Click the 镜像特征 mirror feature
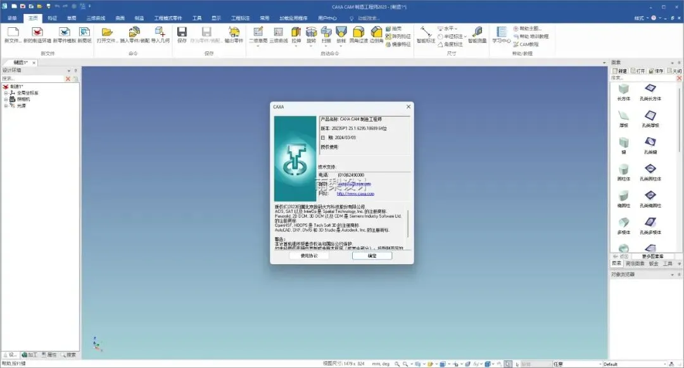This screenshot has width=684, height=368. coord(398,44)
